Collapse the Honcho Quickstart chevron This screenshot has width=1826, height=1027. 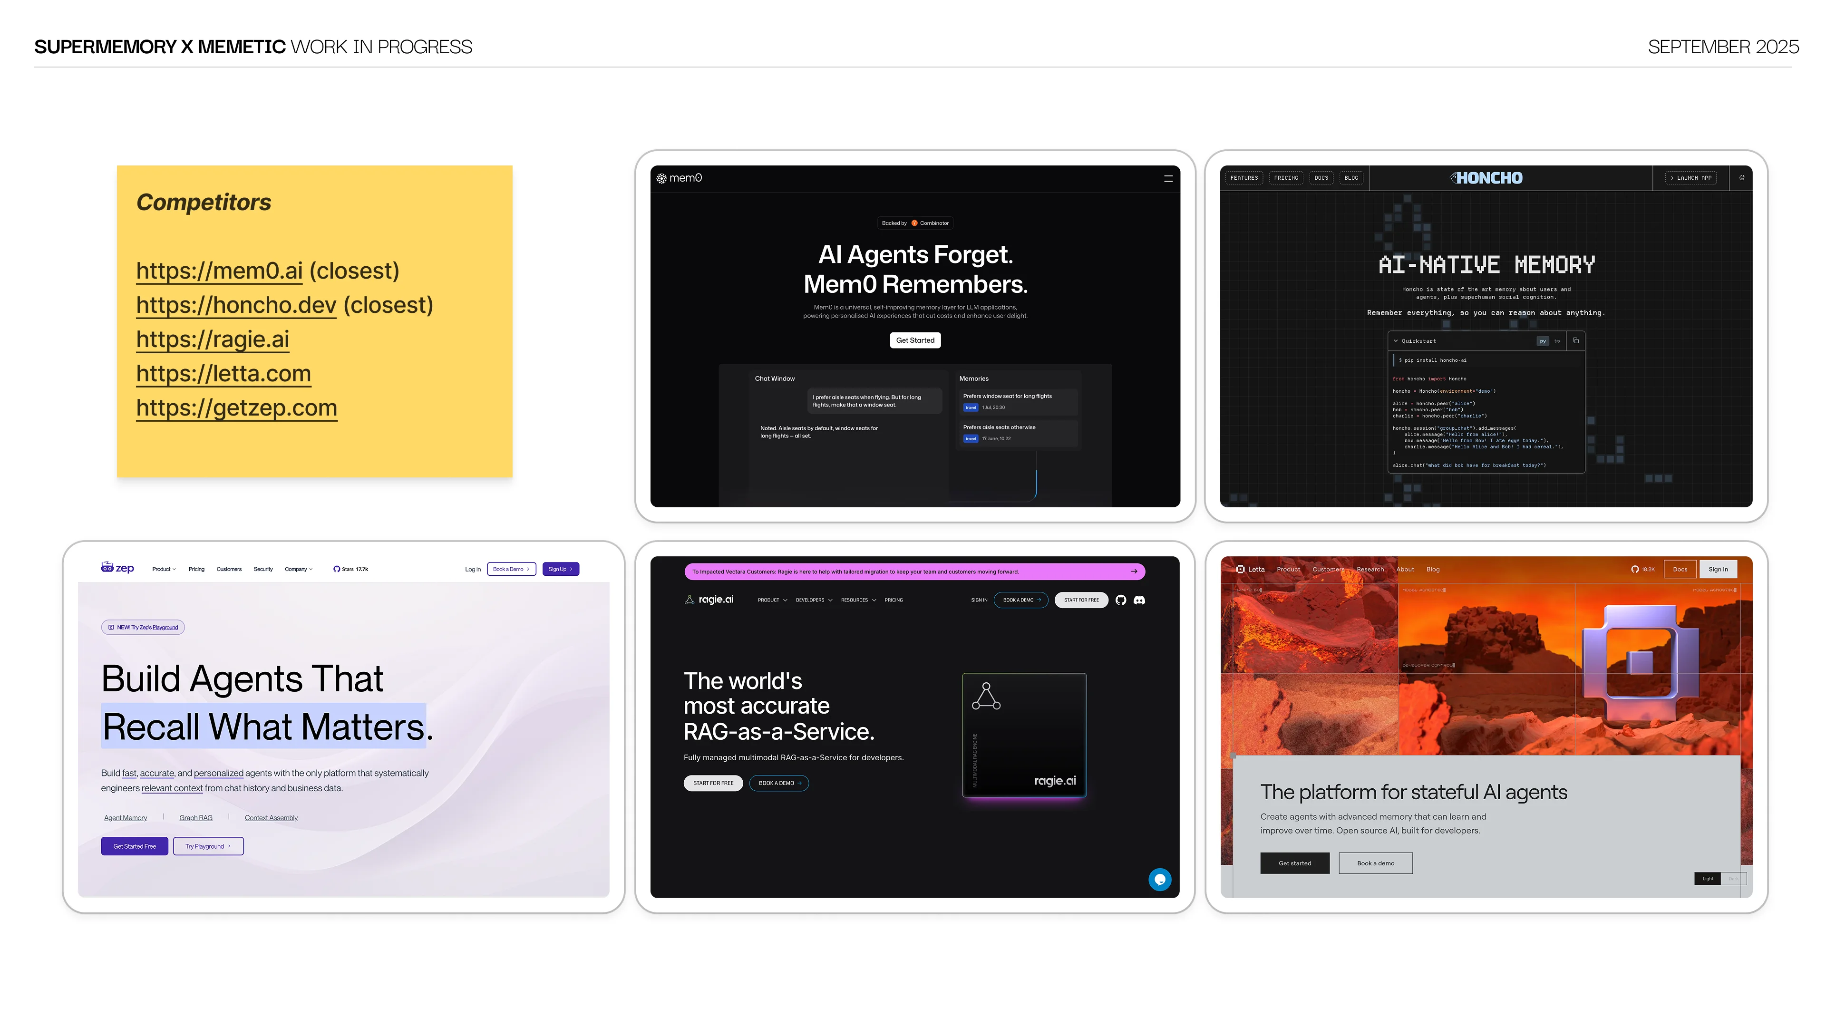coord(1396,341)
